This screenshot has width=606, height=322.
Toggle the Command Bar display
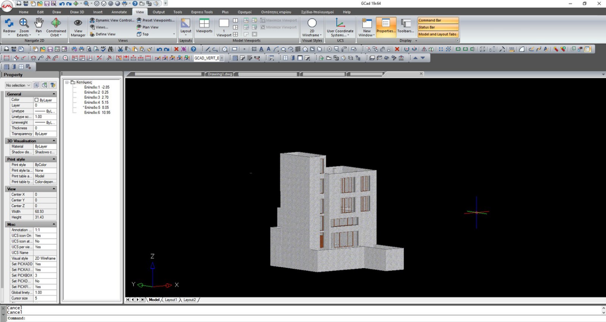click(x=438, y=20)
